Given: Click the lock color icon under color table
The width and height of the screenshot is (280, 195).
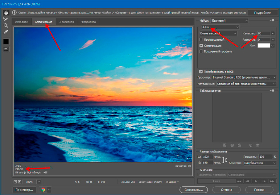Looking at the screenshot, I should [239, 145].
